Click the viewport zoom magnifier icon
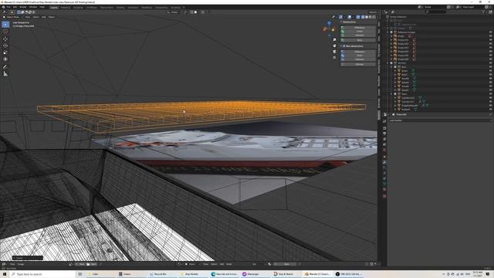This screenshot has width=494, height=278. tap(334, 39)
